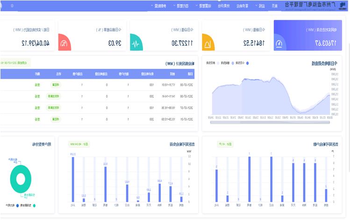Open the 参数配置 menu label
The image size is (350, 220).
click(x=160, y=6)
